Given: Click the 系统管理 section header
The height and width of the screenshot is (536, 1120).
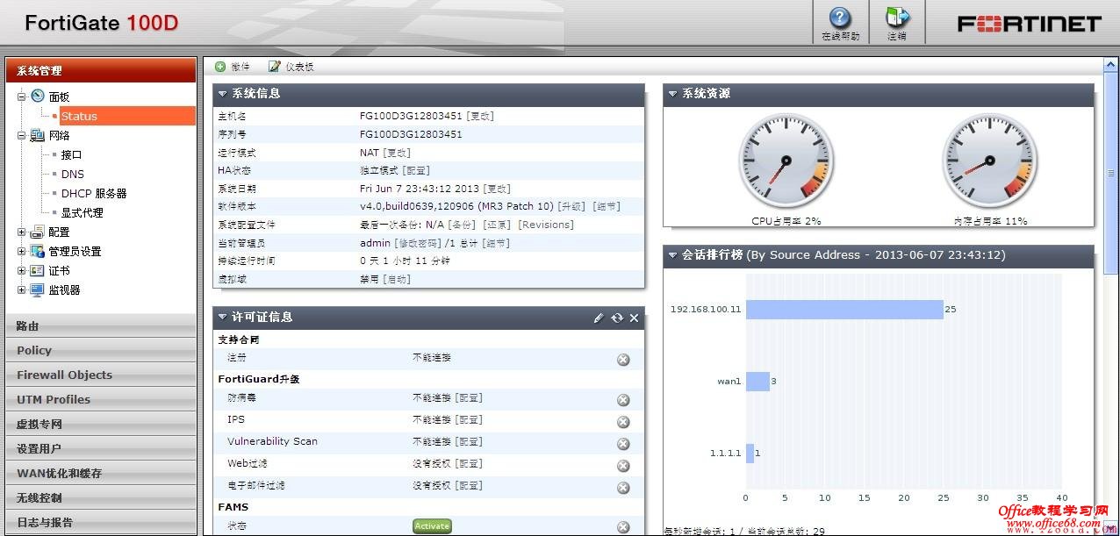Looking at the screenshot, I should tap(101, 70).
